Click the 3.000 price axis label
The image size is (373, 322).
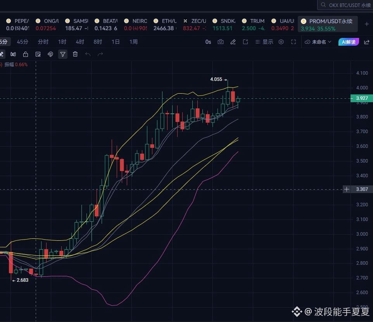362,234
